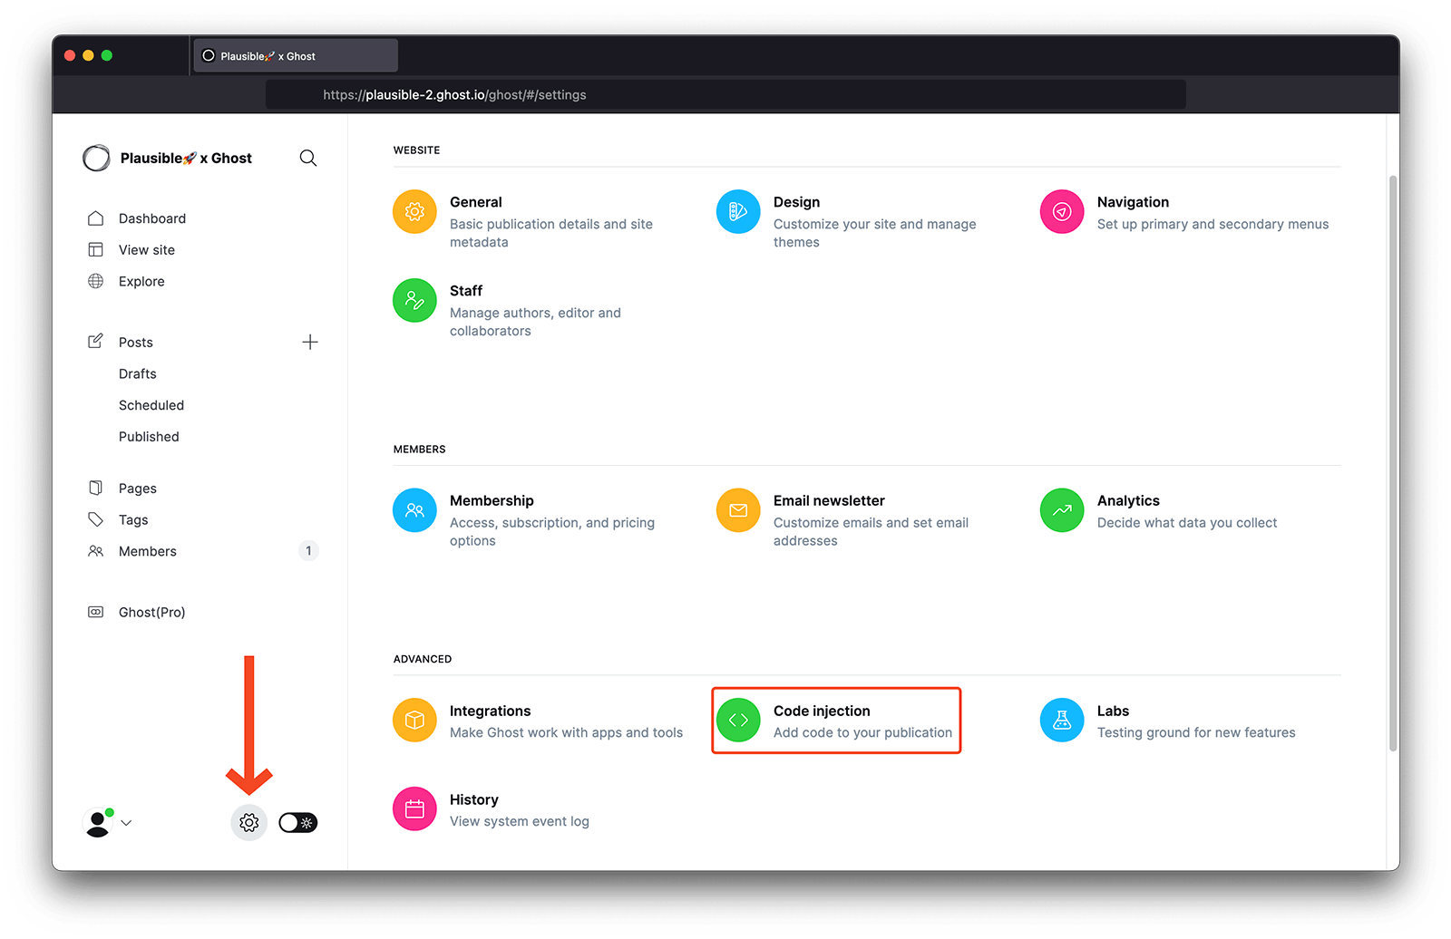This screenshot has width=1451, height=939.
Task: Click the Explore globe icon
Action: (95, 281)
